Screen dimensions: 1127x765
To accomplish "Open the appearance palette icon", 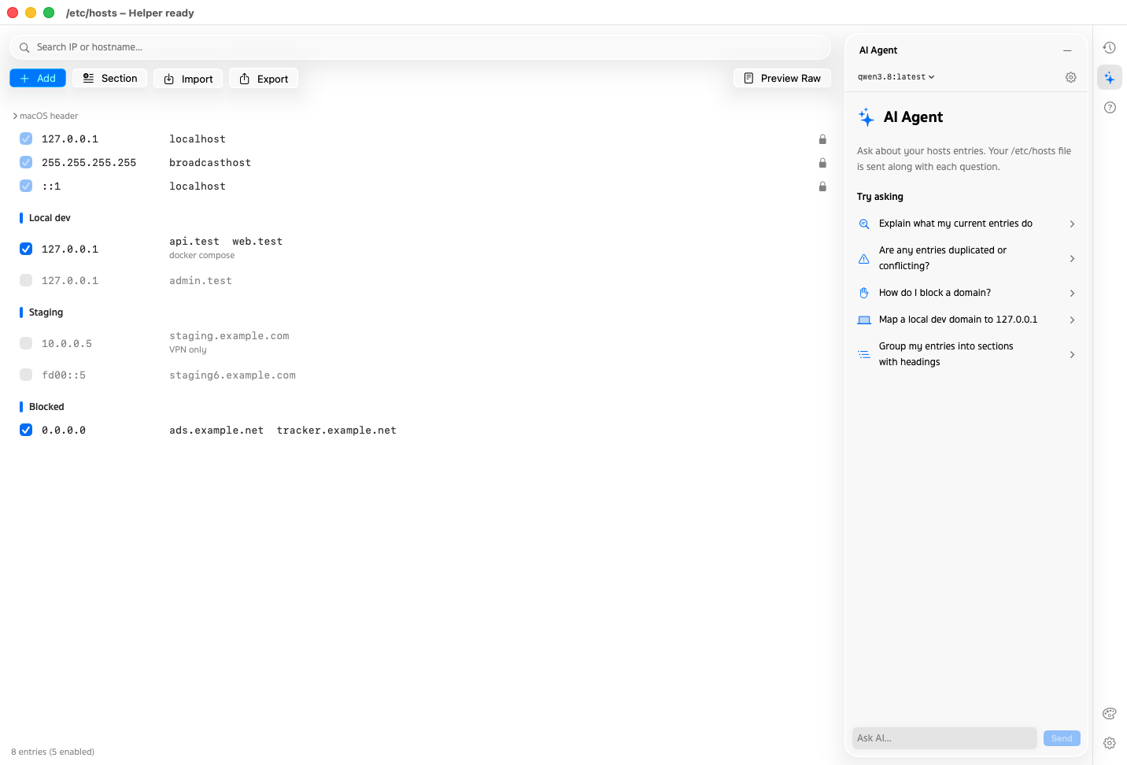I will (x=1110, y=714).
